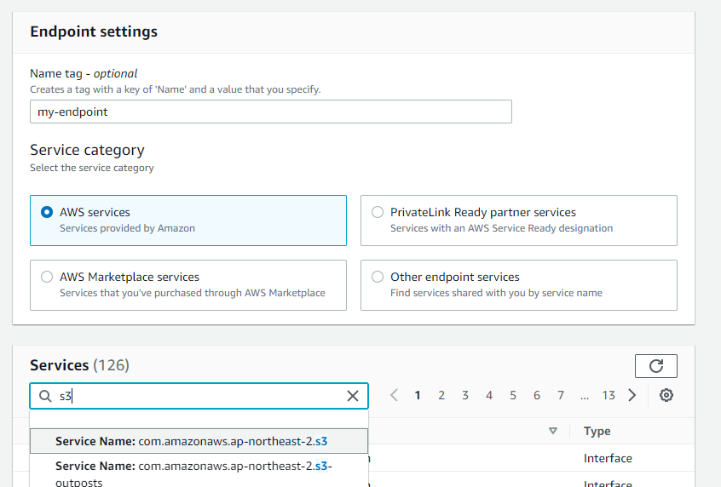Open the services table settings gear
This screenshot has width=721, height=487.
[x=666, y=395]
